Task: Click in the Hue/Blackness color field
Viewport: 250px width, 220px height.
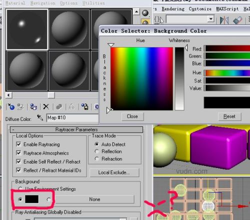Action: (x=142, y=78)
